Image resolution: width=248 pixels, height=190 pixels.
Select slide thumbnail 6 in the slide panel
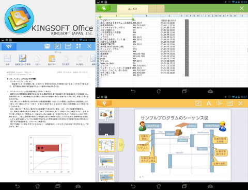[x=106, y=161]
